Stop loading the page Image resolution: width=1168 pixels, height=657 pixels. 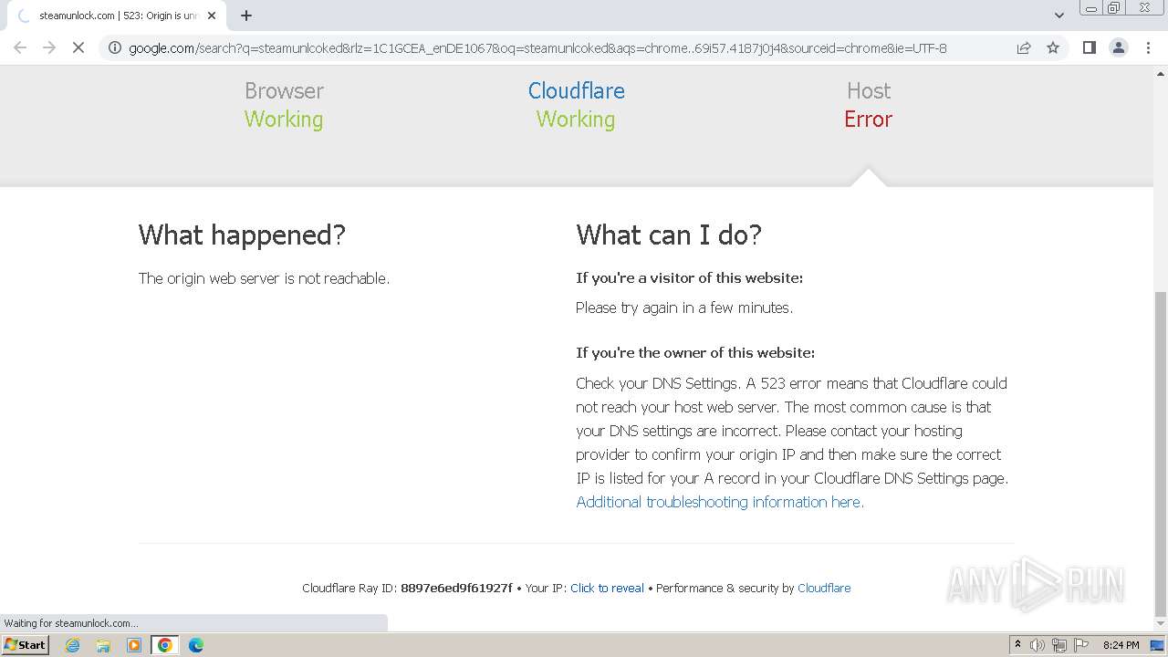click(78, 47)
